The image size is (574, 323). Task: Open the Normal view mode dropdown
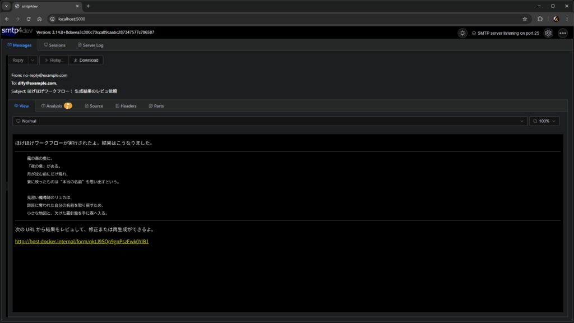(270, 121)
